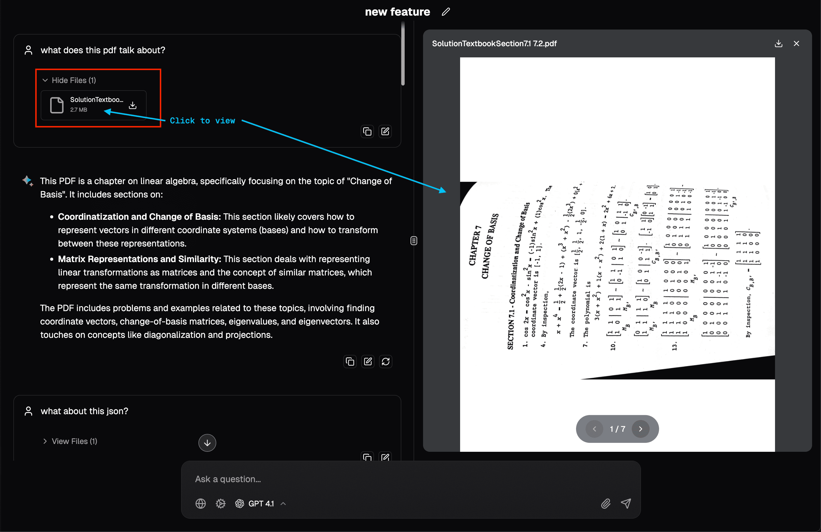The image size is (821, 532).
Task: Download the SolutionTextbook attachment in chat
Action: tap(132, 105)
